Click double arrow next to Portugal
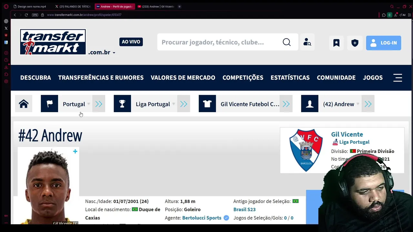The width and height of the screenshot is (413, 232). tap(99, 104)
